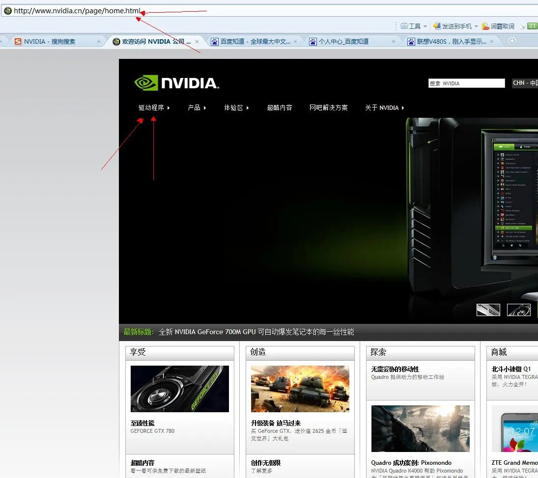Open the tank battle game image

(x=300, y=389)
